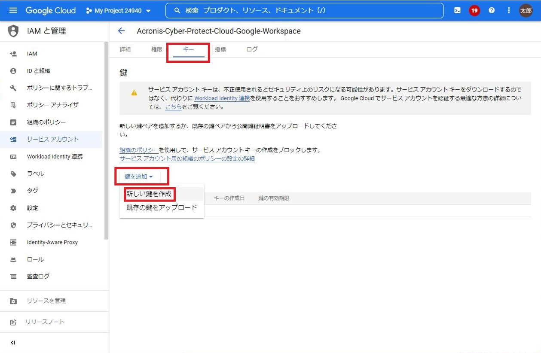Viewport: 541px width, 353px height.
Task: Click the リソースを管理 folder-gear icon
Action: pos(13,301)
